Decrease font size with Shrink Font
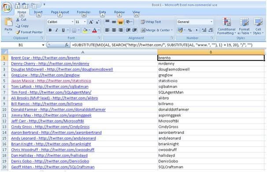267x172 pixels. click(x=97, y=22)
